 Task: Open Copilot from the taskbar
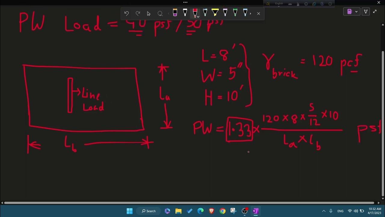pos(168,211)
